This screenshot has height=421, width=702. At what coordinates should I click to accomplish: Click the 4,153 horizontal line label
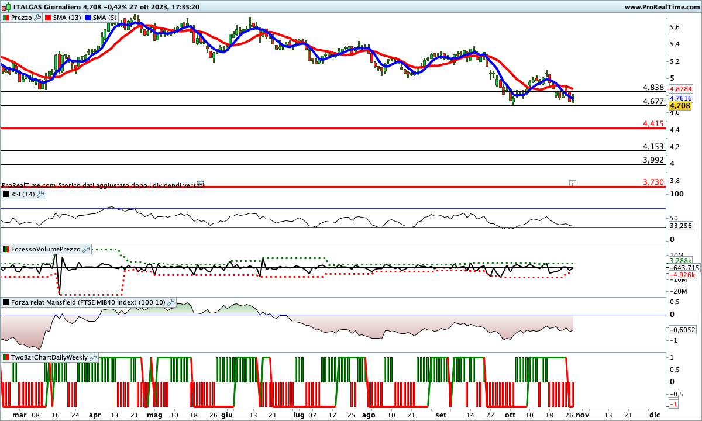[x=653, y=146]
